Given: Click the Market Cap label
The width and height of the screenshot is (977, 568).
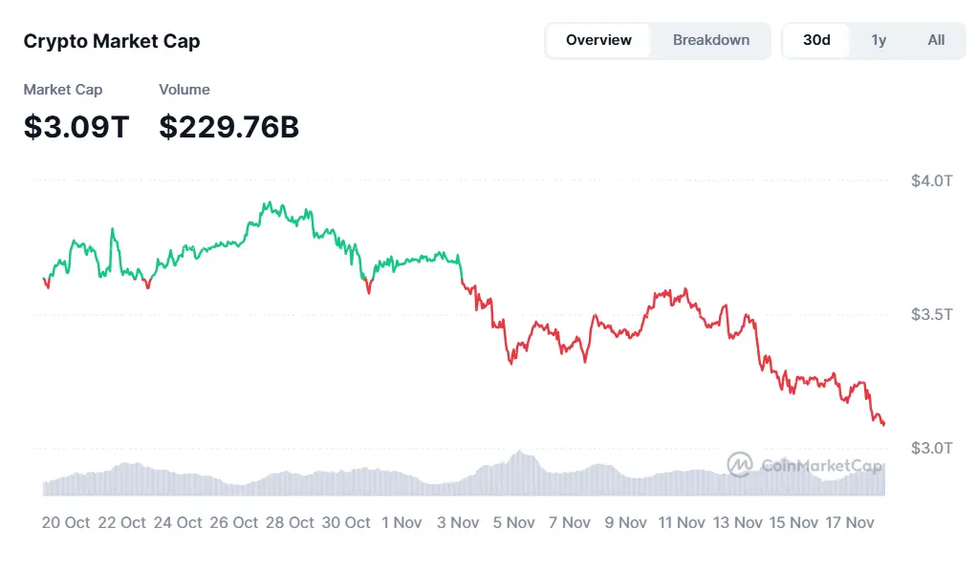Looking at the screenshot, I should 62,89.
